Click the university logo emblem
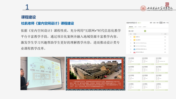Image resolution: width=176 pixels, height=99 pixels. click(x=143, y=8)
